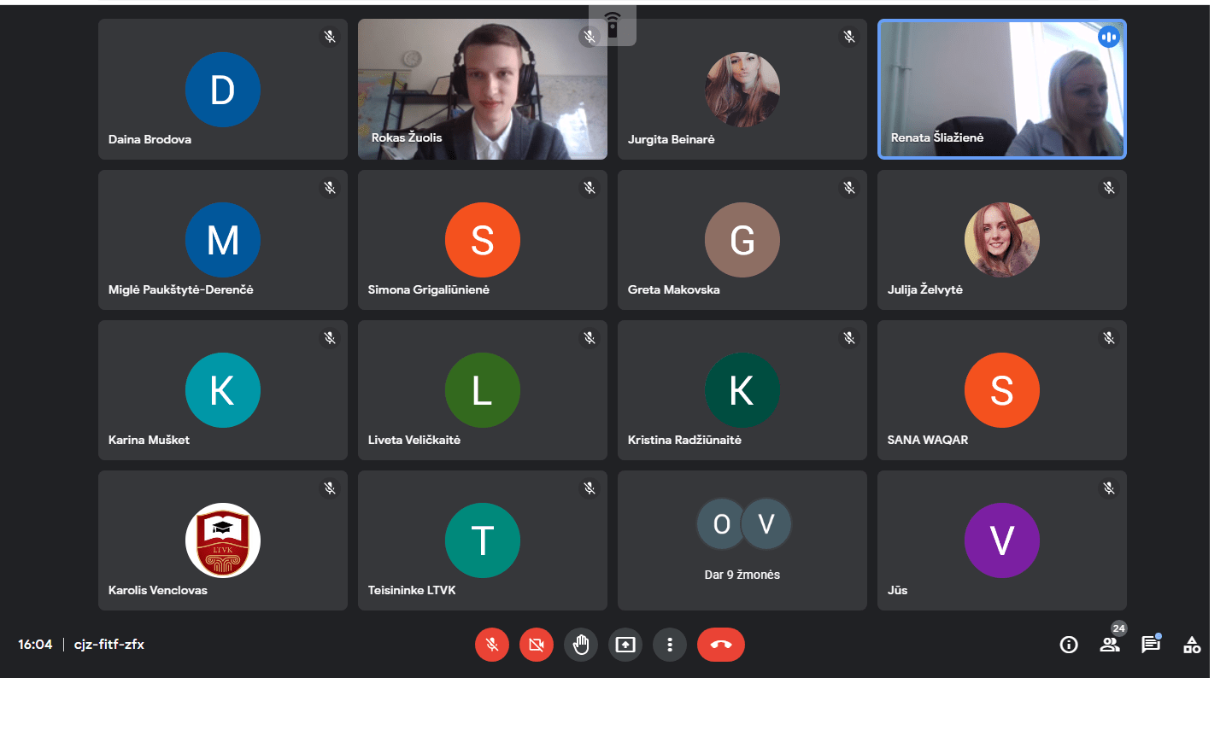Image resolution: width=1232 pixels, height=736 pixels.
Task: Select Kristina Radžiūnaitė's K avatar
Action: coord(742,390)
